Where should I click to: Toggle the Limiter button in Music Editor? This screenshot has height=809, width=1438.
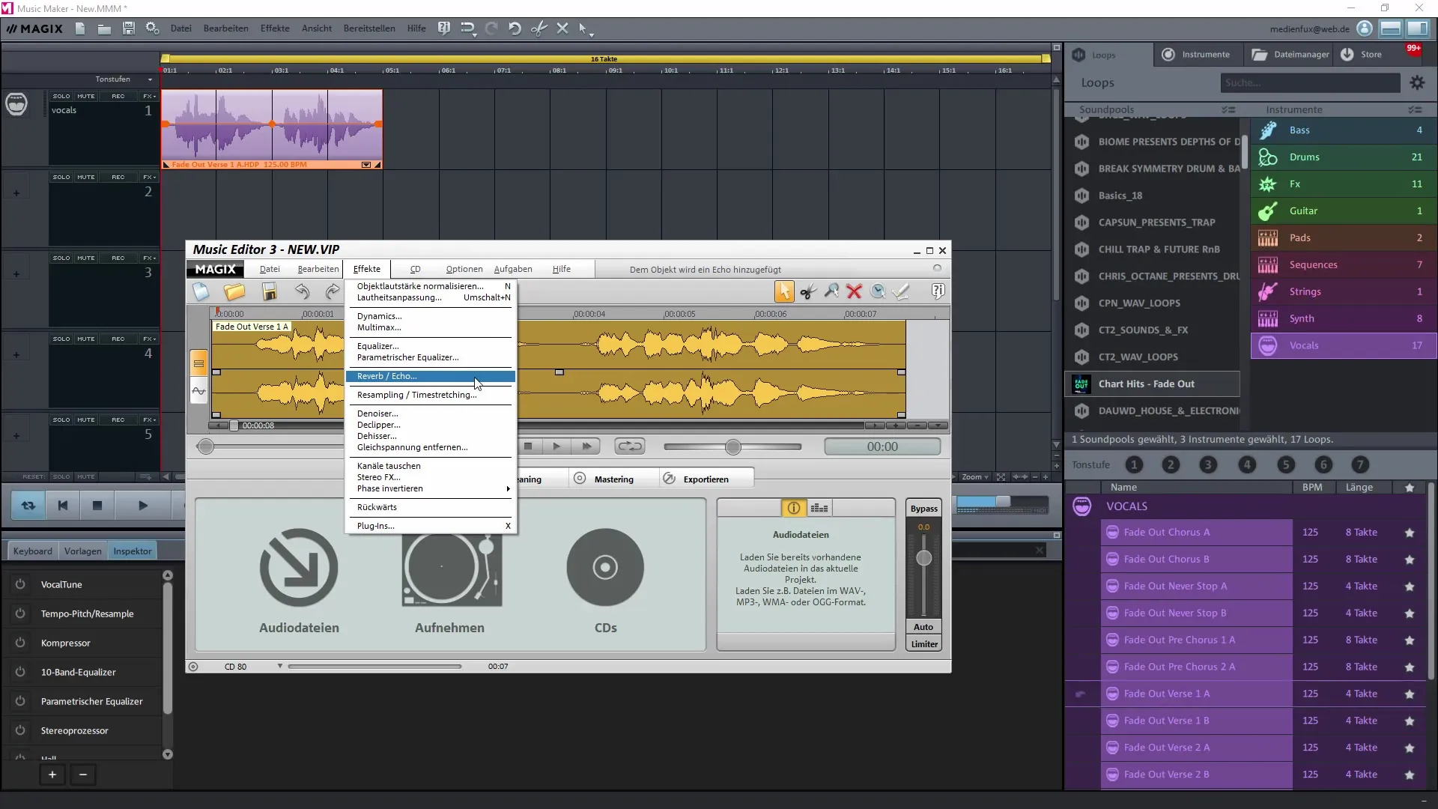point(924,644)
